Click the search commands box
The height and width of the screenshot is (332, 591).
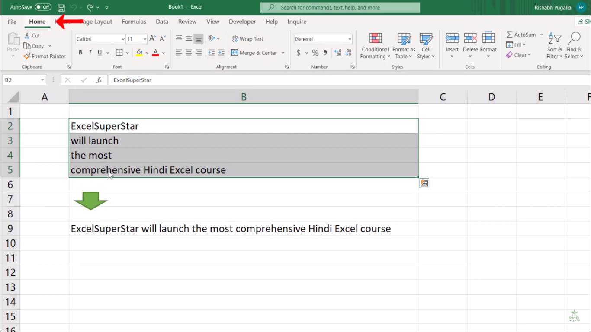click(340, 7)
